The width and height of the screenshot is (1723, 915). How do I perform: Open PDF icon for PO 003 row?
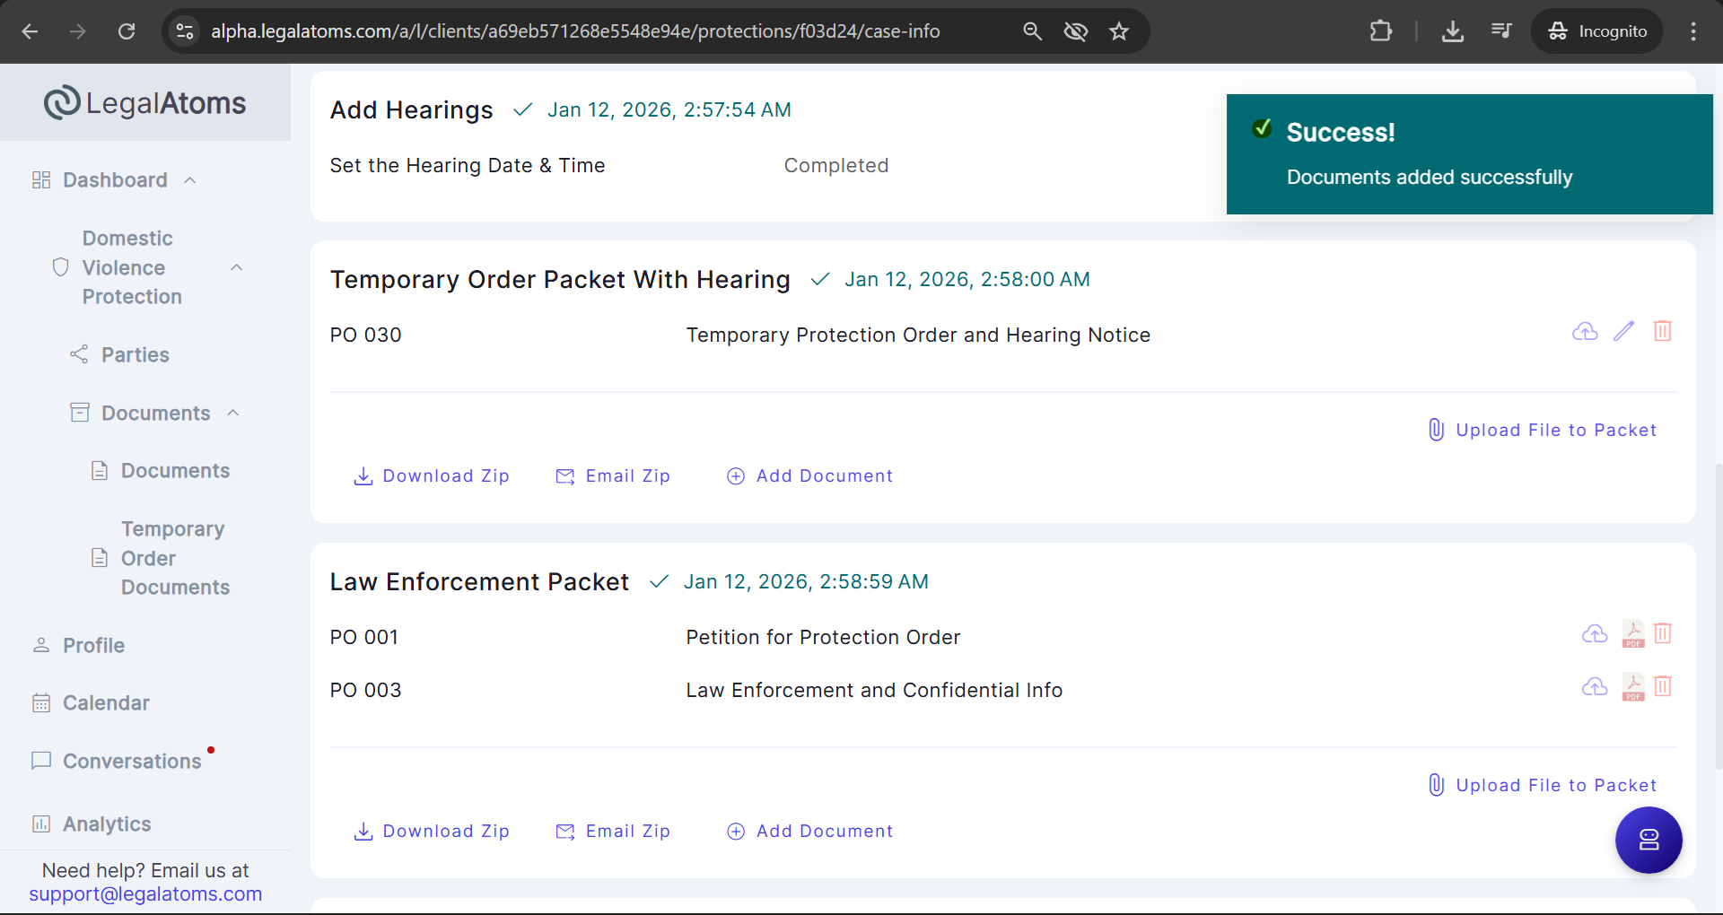tap(1632, 687)
